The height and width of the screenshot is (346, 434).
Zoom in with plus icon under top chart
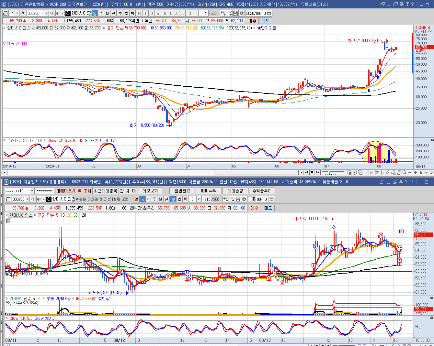416,172
